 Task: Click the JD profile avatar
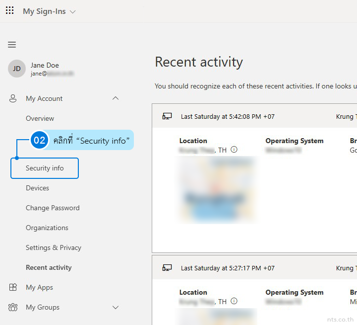click(17, 69)
